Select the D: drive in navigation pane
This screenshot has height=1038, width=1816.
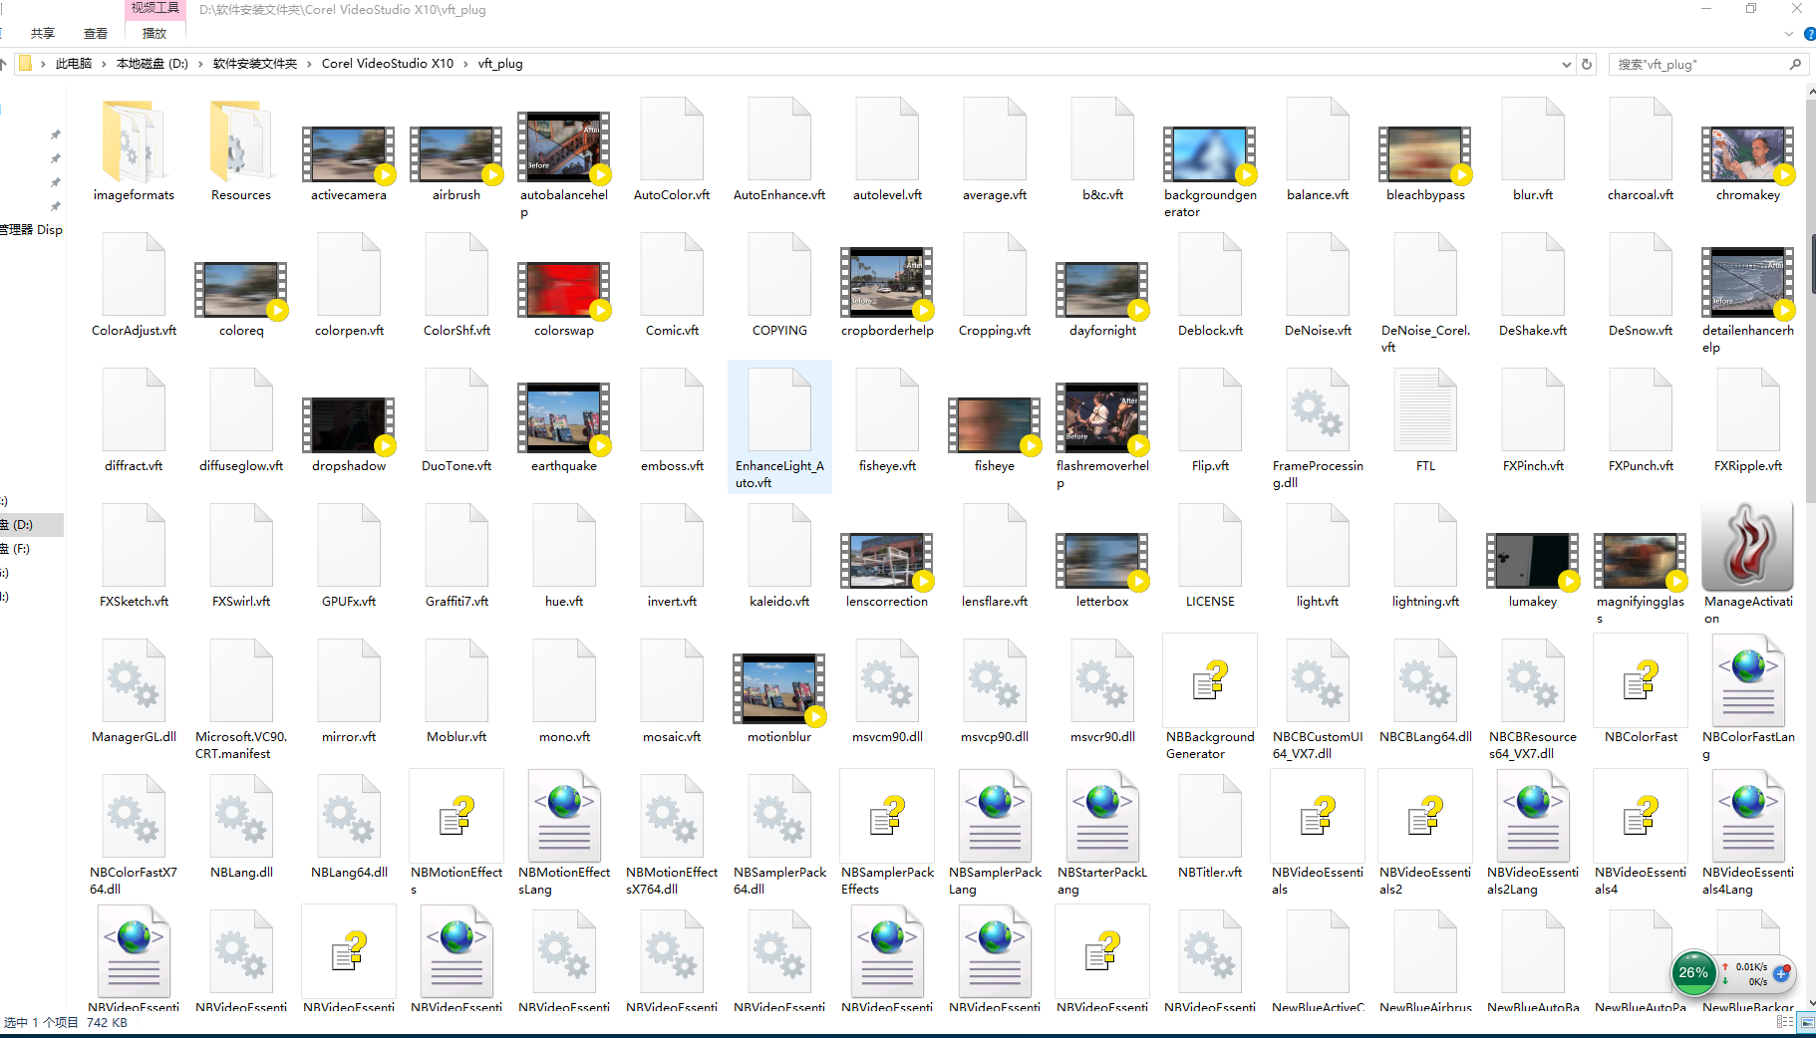click(30, 524)
